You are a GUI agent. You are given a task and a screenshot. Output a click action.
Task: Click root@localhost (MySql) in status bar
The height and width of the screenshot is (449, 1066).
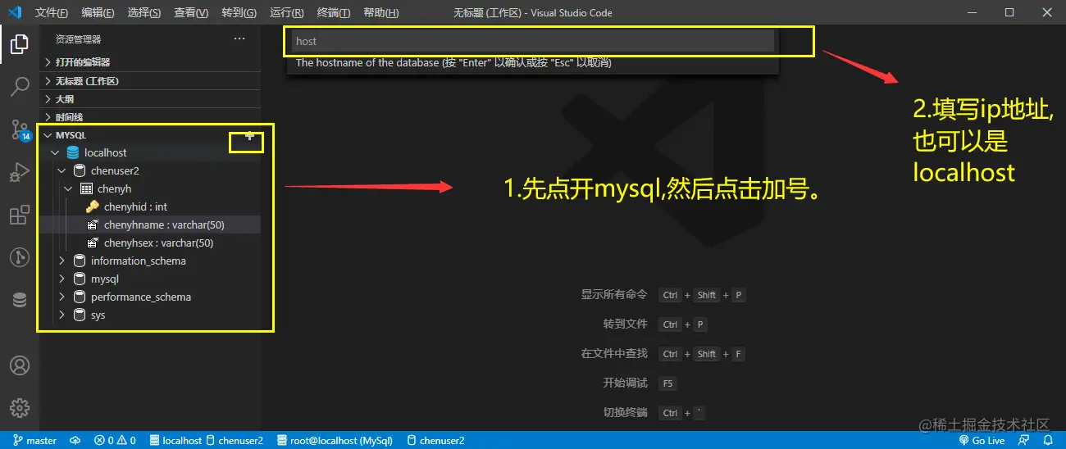click(335, 440)
